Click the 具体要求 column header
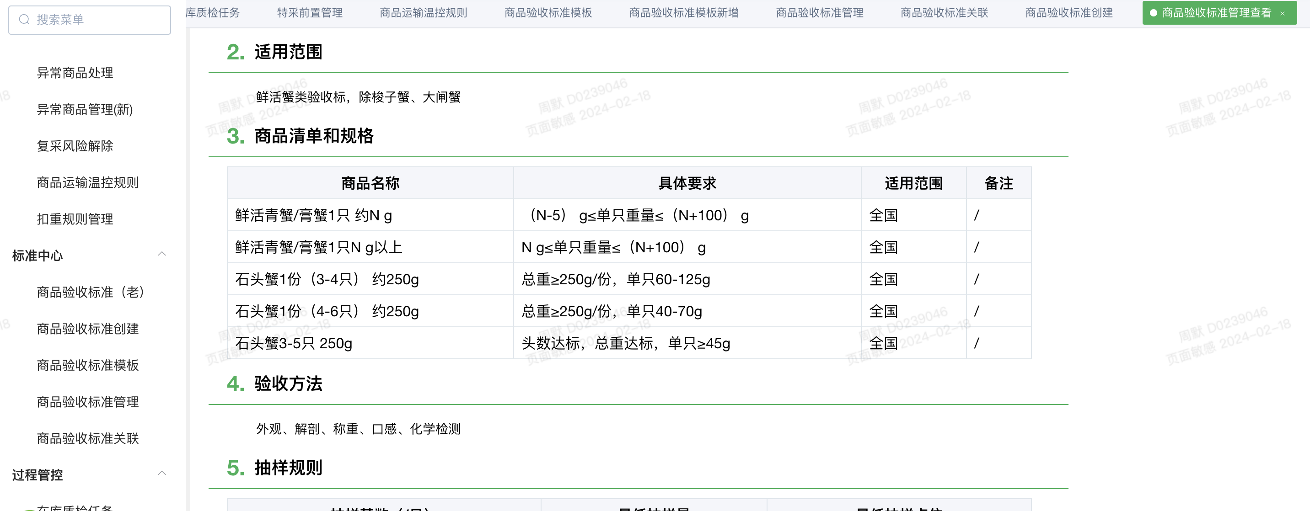The height and width of the screenshot is (511, 1310). click(x=687, y=183)
